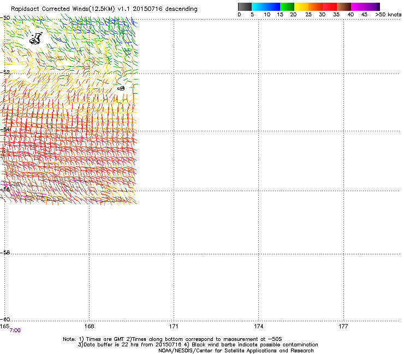Click the latitude label '-52'

pyautogui.click(x=5, y=72)
